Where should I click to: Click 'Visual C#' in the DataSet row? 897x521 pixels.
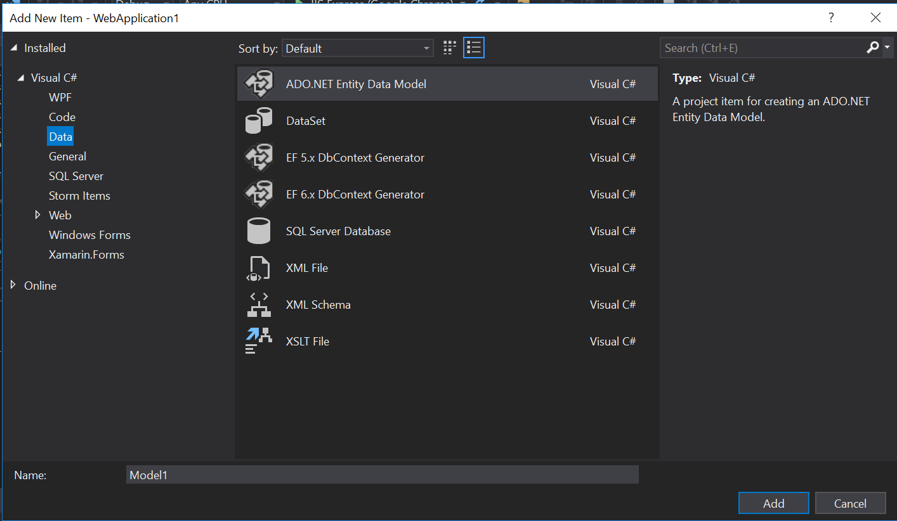[x=613, y=120]
